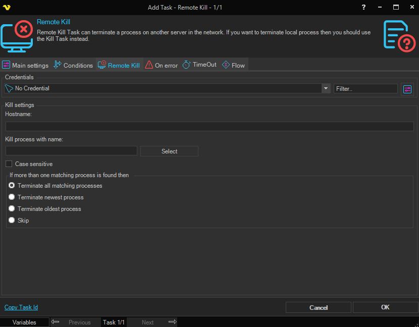The image size is (419, 327).
Task: Click the Kill process with name field
Action: point(71,151)
